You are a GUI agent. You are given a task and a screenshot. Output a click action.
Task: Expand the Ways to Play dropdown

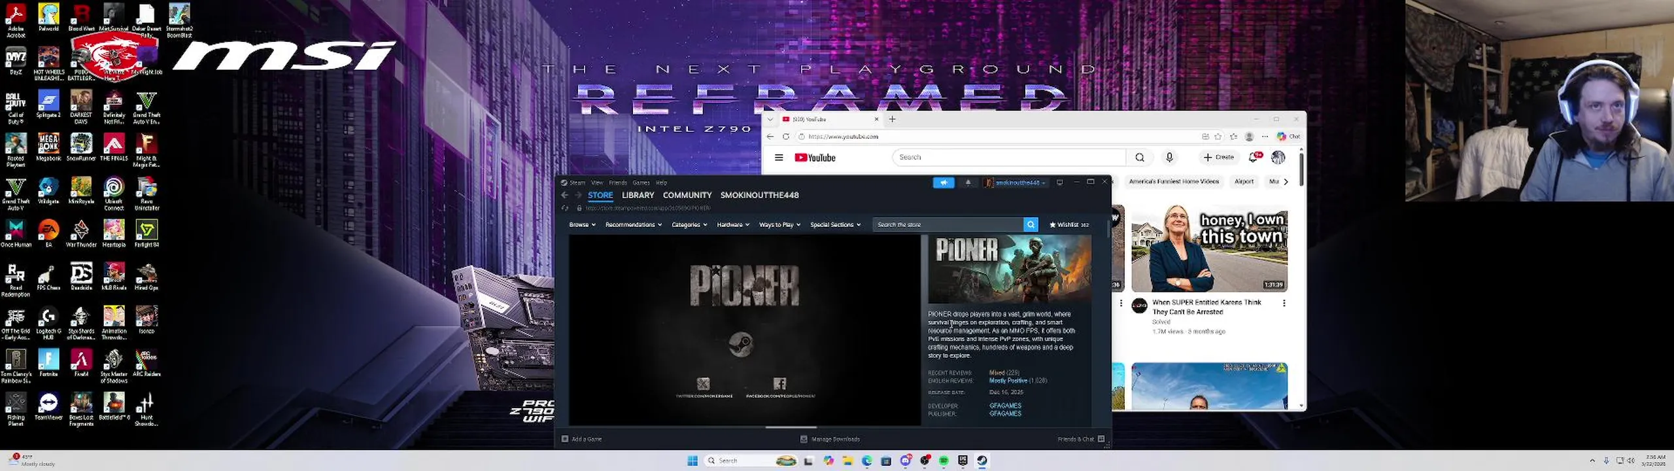click(x=779, y=224)
